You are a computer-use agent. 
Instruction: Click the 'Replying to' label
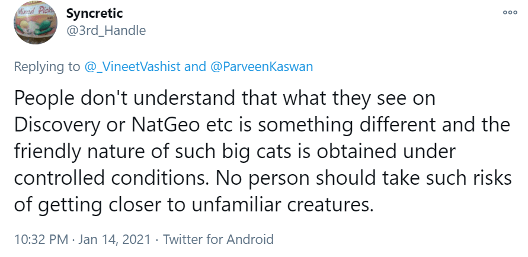click(47, 66)
